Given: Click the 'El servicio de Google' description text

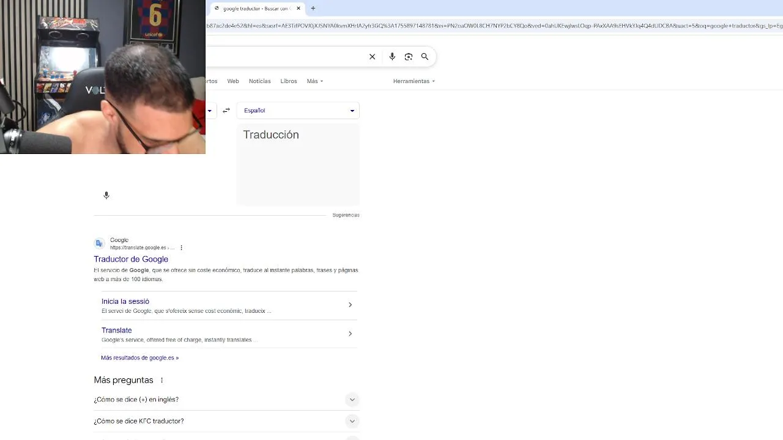Looking at the screenshot, I should pos(226,274).
